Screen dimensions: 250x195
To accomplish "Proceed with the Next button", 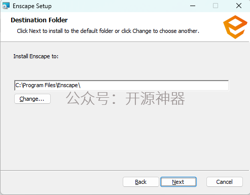I will coord(178,182).
